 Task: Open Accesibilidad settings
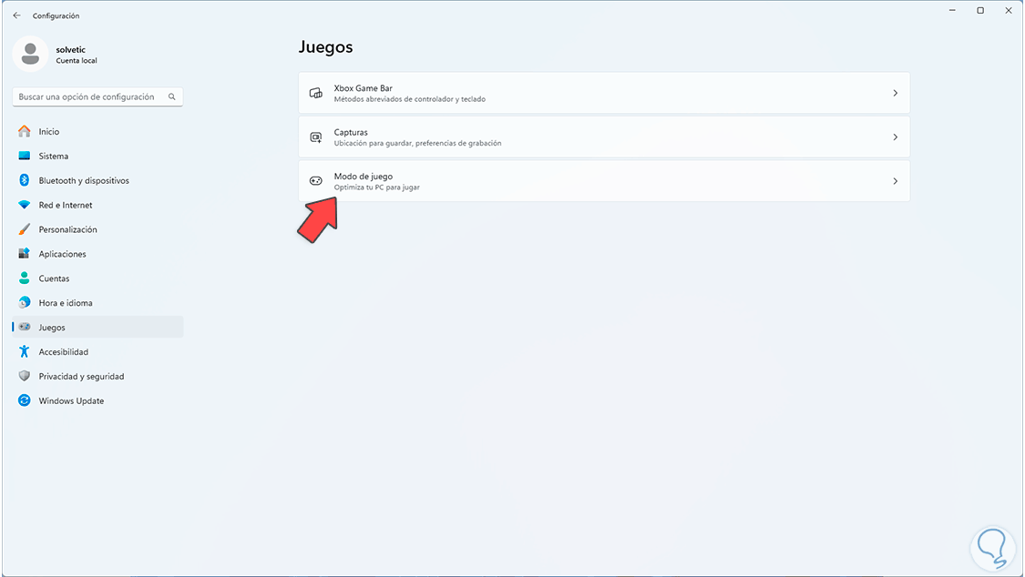click(98, 352)
